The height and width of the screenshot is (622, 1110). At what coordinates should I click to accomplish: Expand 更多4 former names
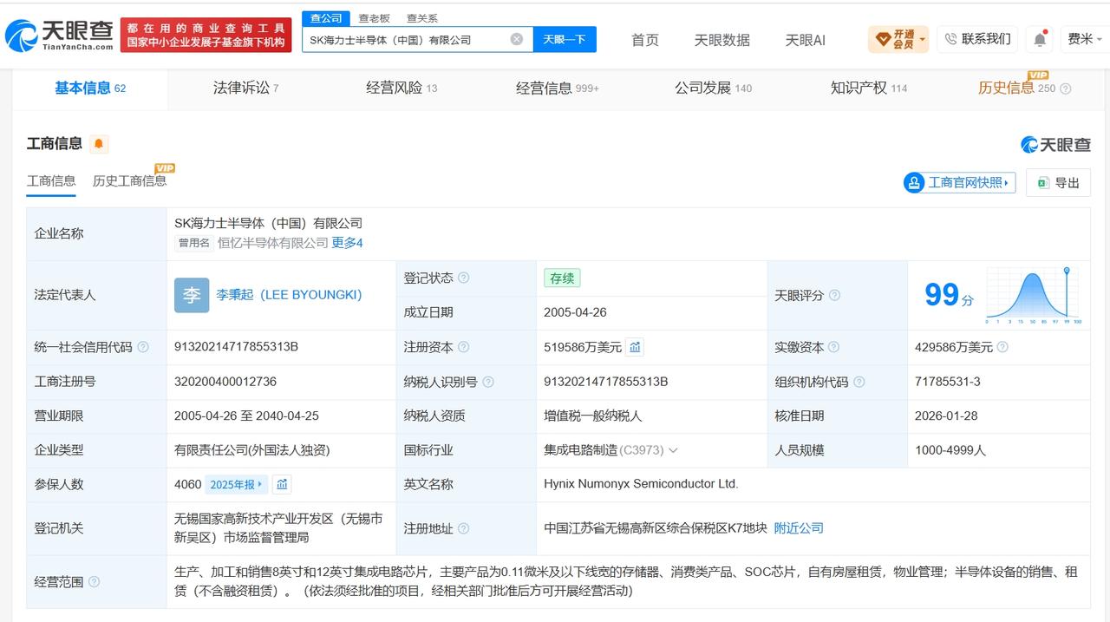coord(347,243)
